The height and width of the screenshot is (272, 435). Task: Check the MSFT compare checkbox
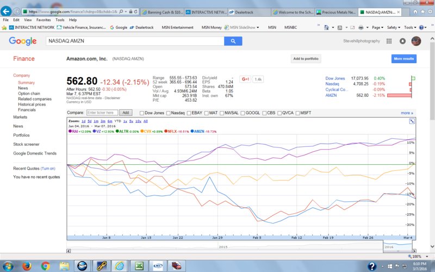(x=297, y=113)
